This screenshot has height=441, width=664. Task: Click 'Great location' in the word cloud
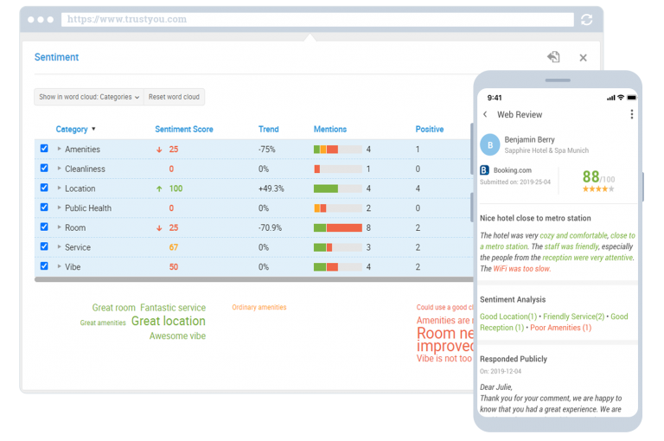168,322
